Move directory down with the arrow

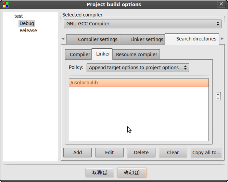coord(218,98)
